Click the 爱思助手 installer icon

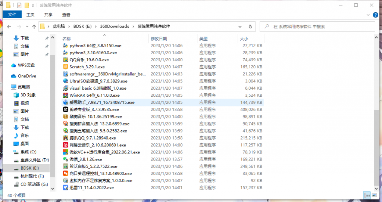[65, 102]
